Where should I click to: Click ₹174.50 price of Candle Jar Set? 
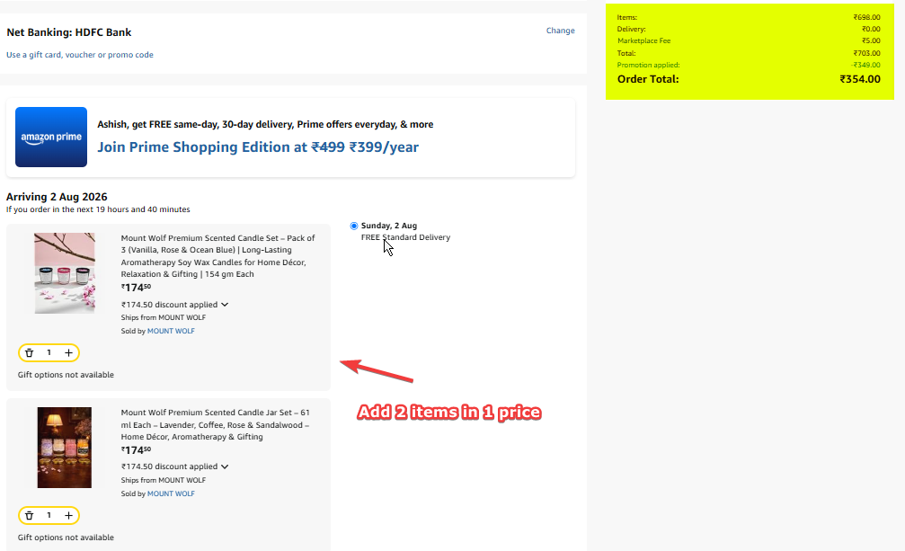137,450
